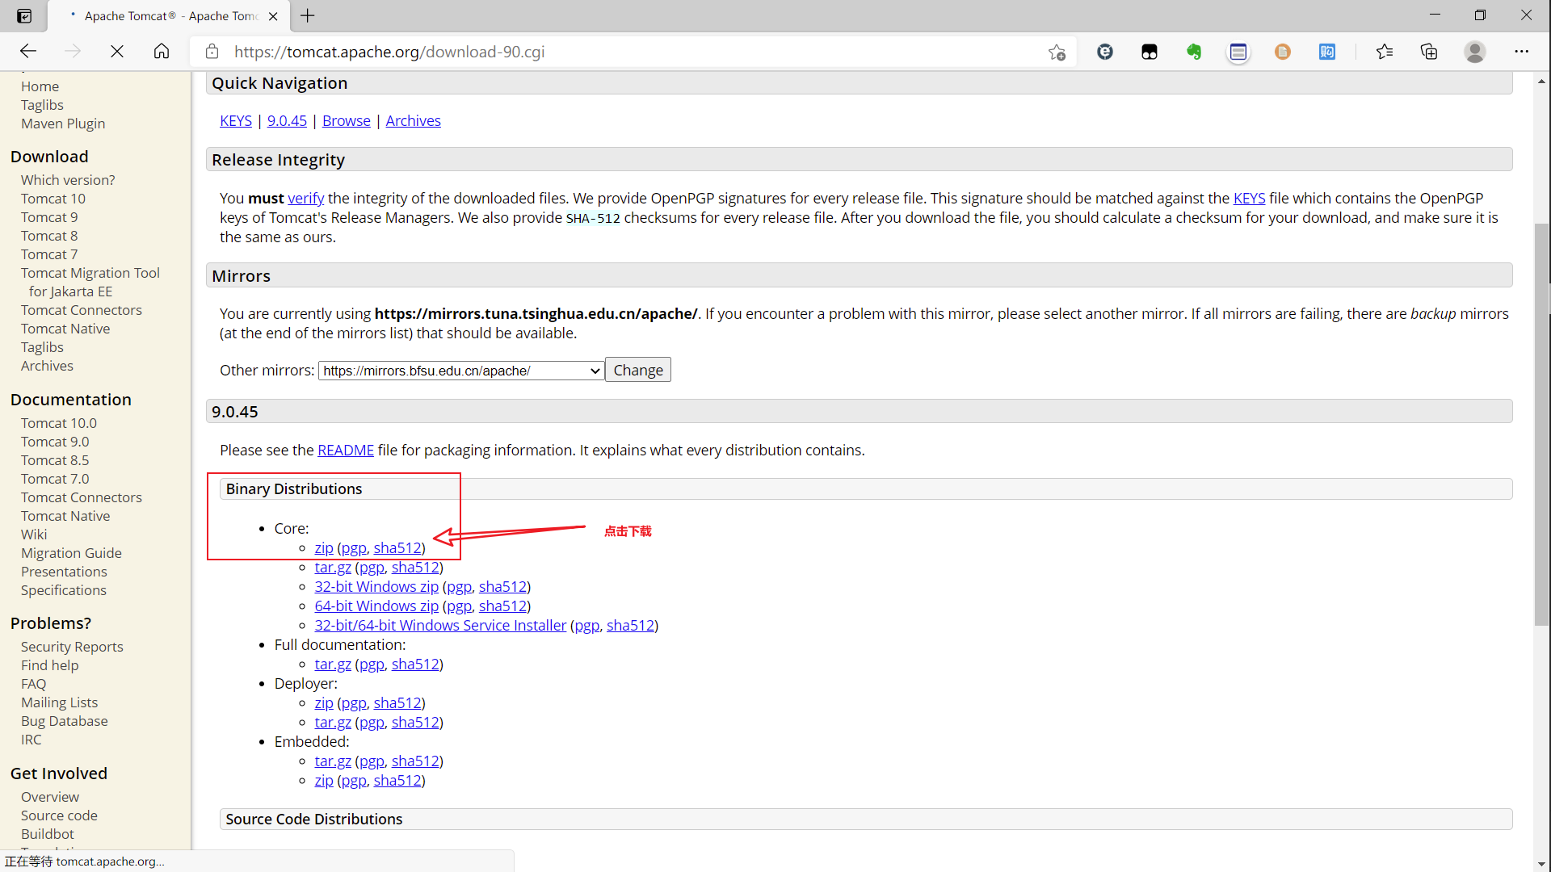Image resolution: width=1551 pixels, height=872 pixels.
Task: Download the 64-bit Windows zip
Action: pos(376,606)
